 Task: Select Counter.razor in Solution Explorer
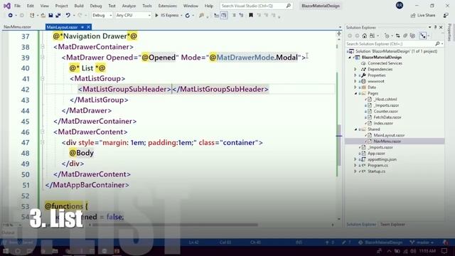point(385,112)
